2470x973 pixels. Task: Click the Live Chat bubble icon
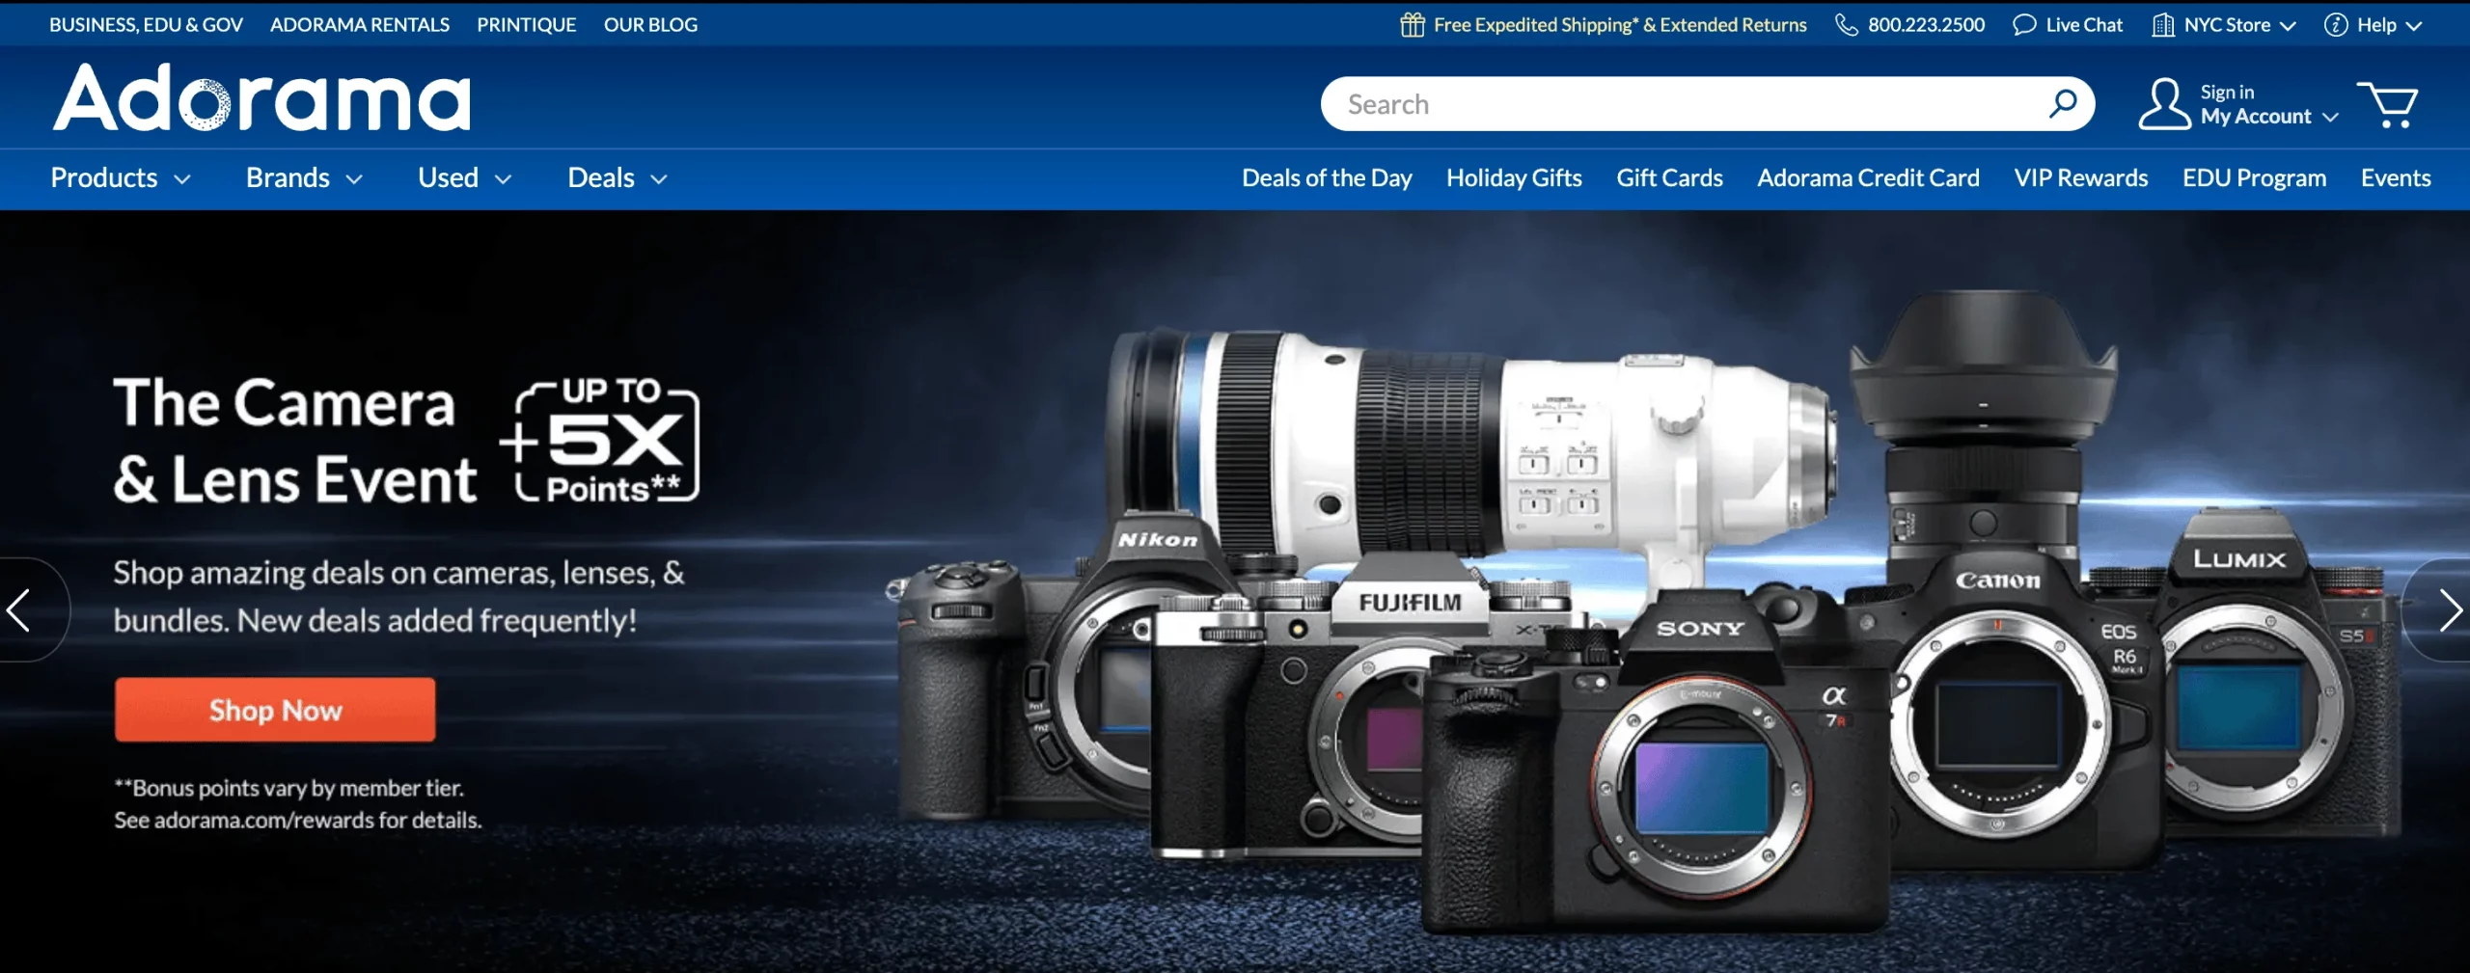[2023, 24]
